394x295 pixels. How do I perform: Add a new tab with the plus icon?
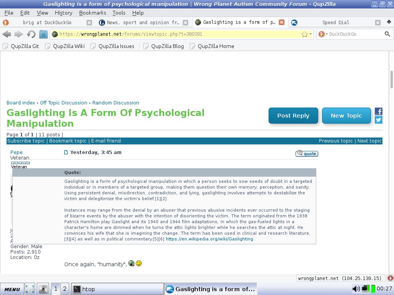tap(389, 22)
